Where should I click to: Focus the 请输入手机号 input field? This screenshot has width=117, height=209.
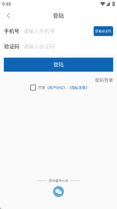58,31
